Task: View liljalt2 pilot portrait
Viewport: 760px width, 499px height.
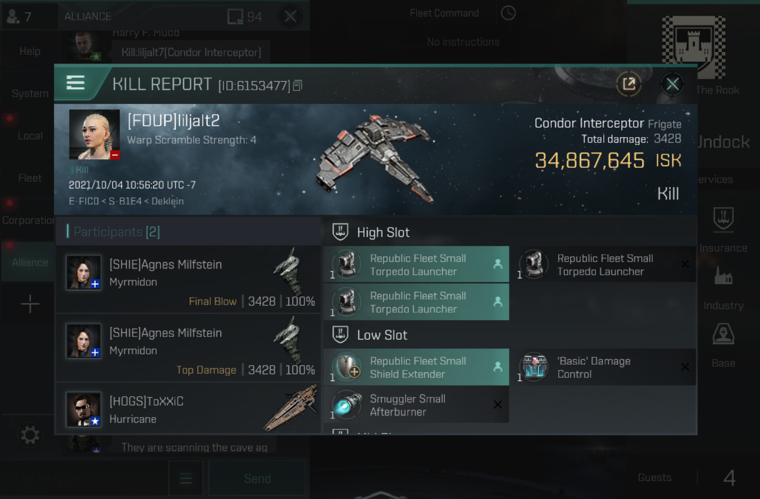Action: [94, 135]
